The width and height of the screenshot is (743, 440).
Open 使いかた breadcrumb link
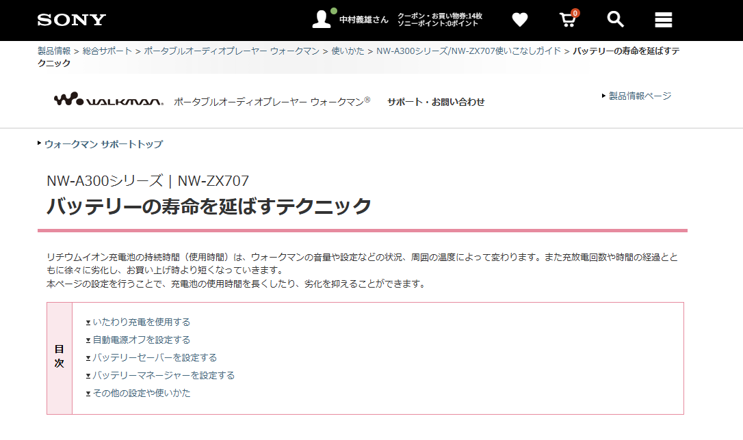348,51
